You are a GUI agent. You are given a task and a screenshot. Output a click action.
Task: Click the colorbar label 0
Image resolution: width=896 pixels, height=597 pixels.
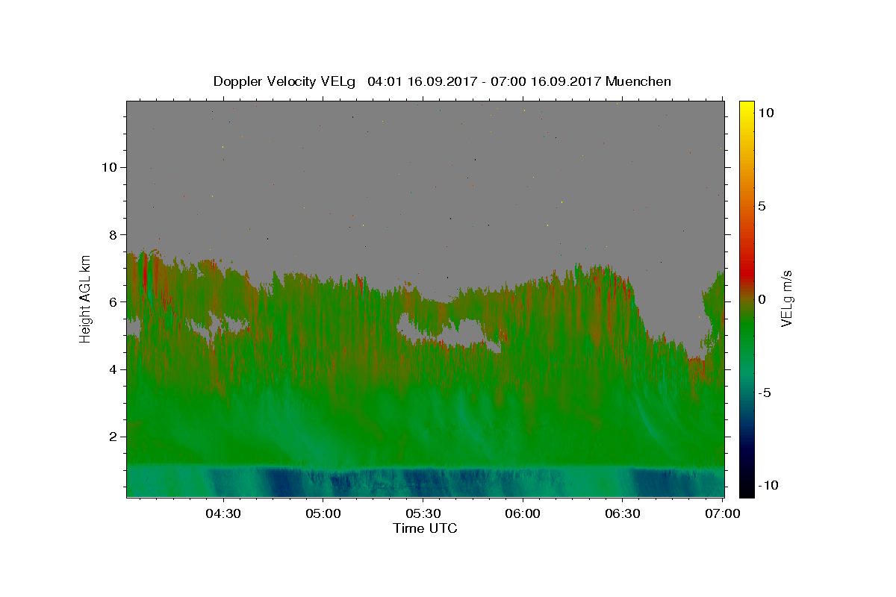click(762, 299)
